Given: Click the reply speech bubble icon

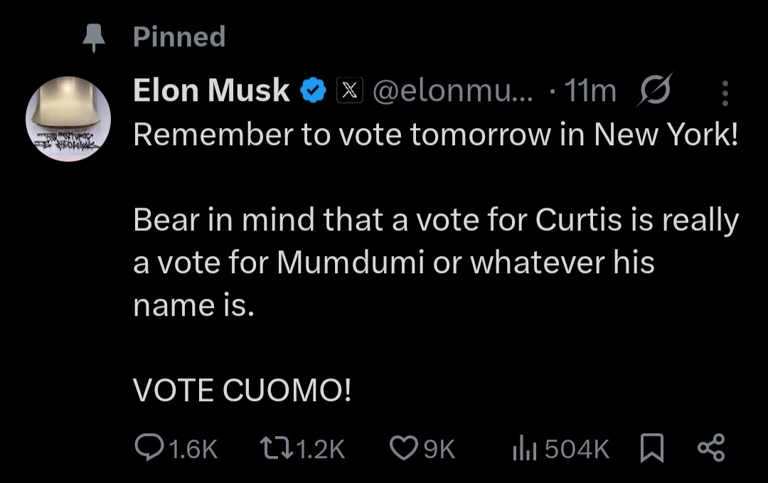Looking at the screenshot, I should coord(148,448).
